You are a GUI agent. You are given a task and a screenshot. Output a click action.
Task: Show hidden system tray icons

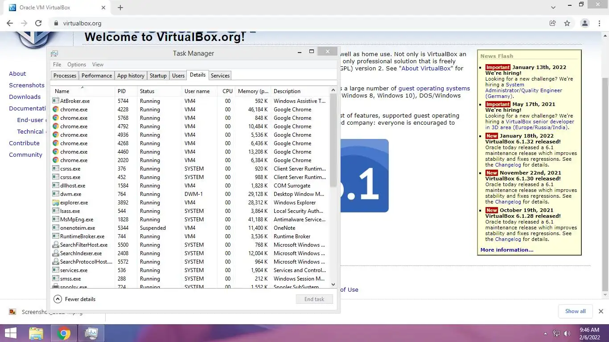[x=545, y=334]
